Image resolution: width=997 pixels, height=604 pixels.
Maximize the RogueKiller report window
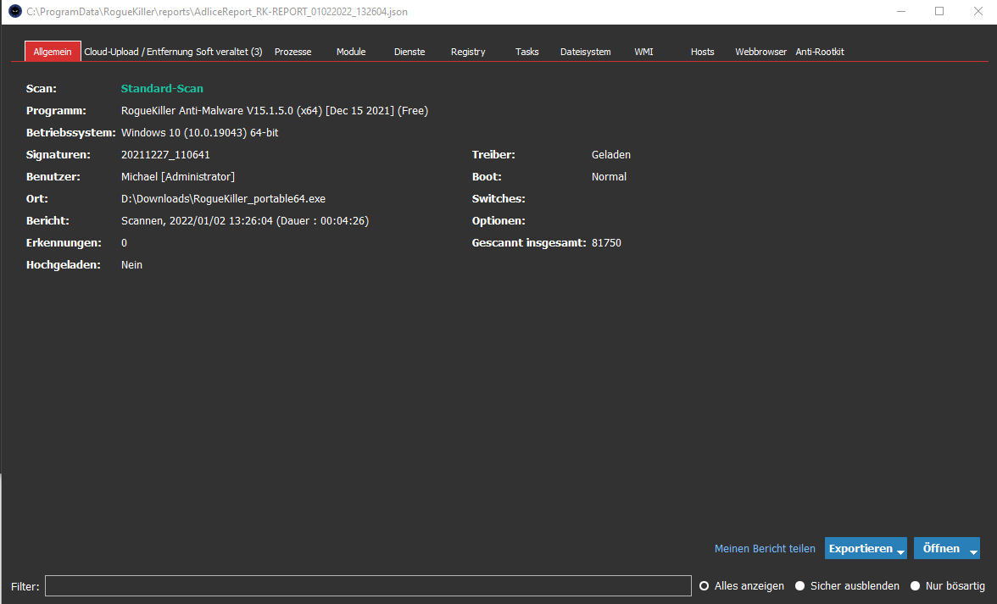point(939,11)
